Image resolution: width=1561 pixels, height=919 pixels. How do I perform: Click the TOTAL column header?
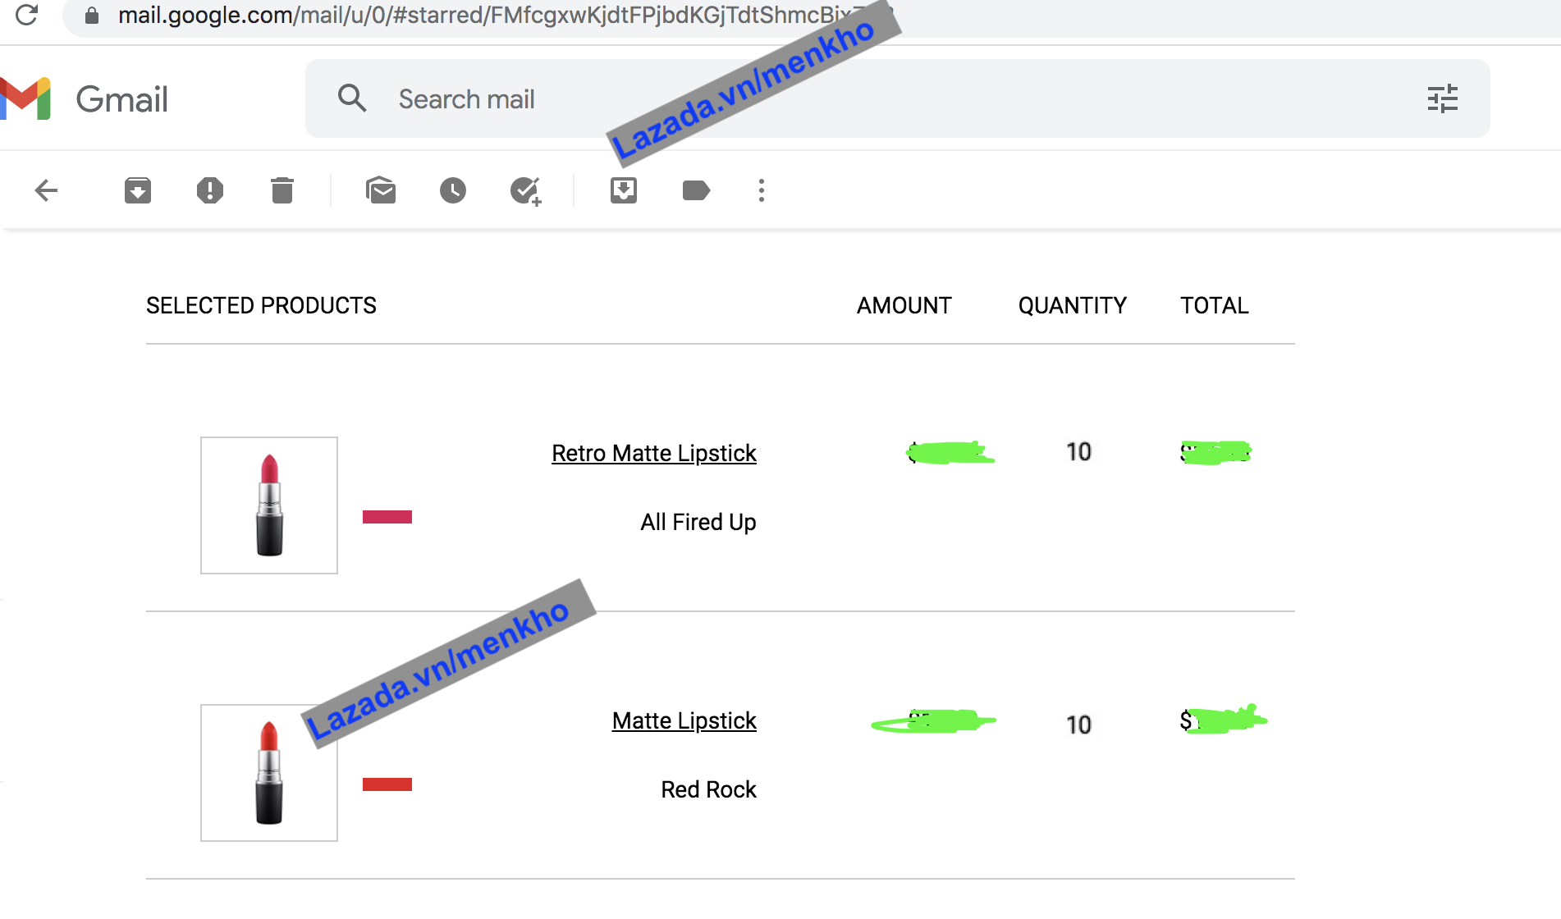(1215, 305)
